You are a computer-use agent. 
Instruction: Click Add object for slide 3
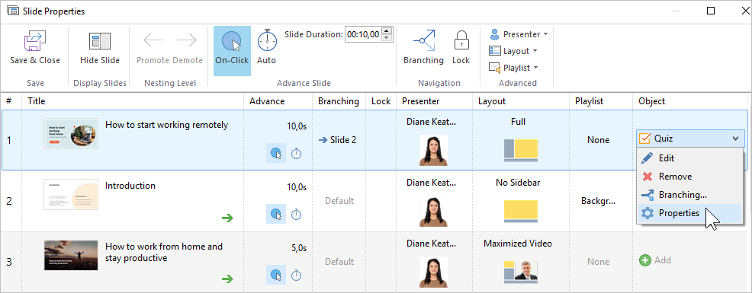655,260
